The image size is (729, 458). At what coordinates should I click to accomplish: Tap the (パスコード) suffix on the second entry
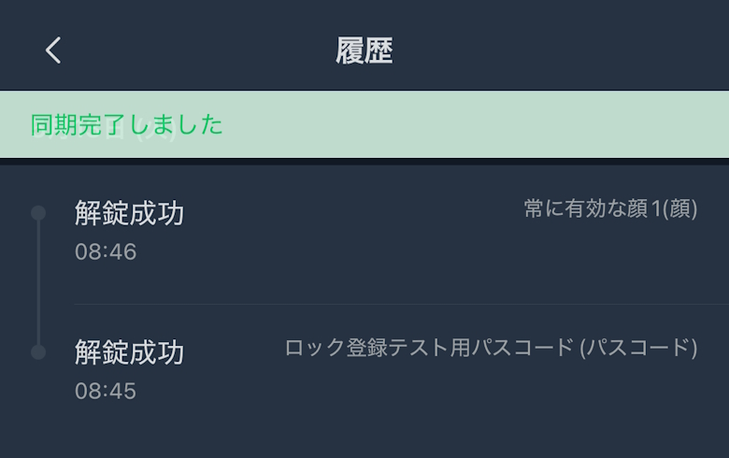click(x=638, y=349)
